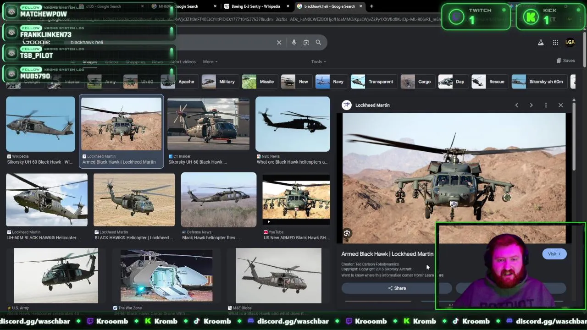Select the Cargo filter chip
The width and height of the screenshot is (587, 330).
(417, 82)
